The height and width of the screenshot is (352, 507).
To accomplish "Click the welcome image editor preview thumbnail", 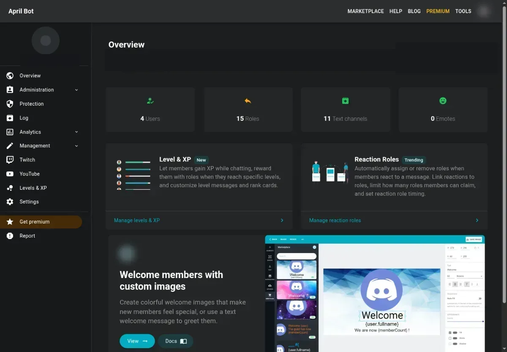I will click(375, 294).
